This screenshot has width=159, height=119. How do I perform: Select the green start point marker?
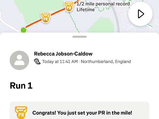click(24, 30)
